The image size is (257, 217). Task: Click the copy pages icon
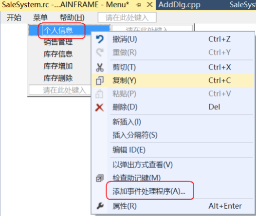point(100,81)
